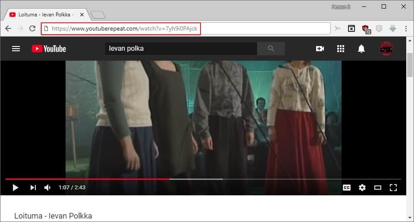The width and height of the screenshot is (414, 222).
Task: Click the 1:07 / 2:43 time display
Action: pyautogui.click(x=72, y=188)
